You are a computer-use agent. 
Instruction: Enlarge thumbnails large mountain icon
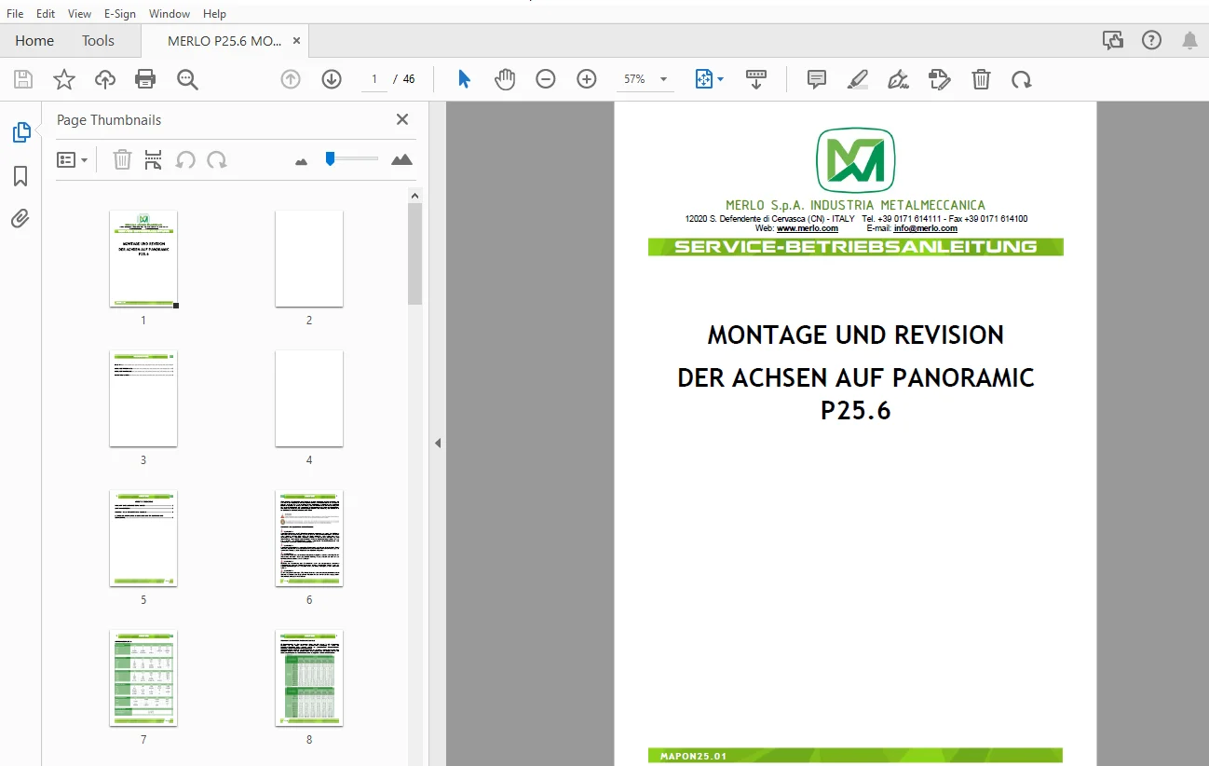pos(401,160)
